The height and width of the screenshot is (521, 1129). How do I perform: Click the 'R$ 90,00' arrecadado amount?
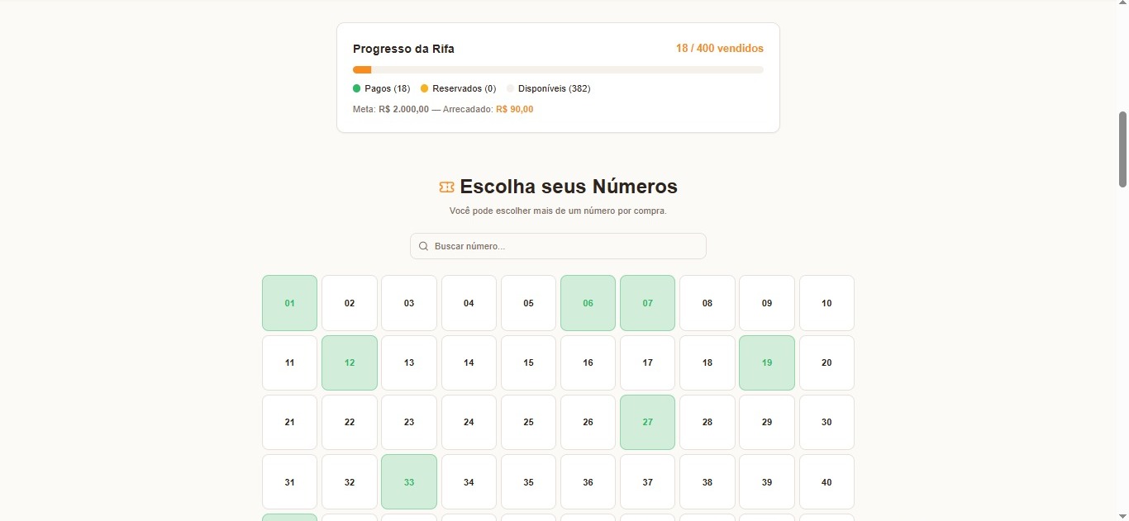514,108
